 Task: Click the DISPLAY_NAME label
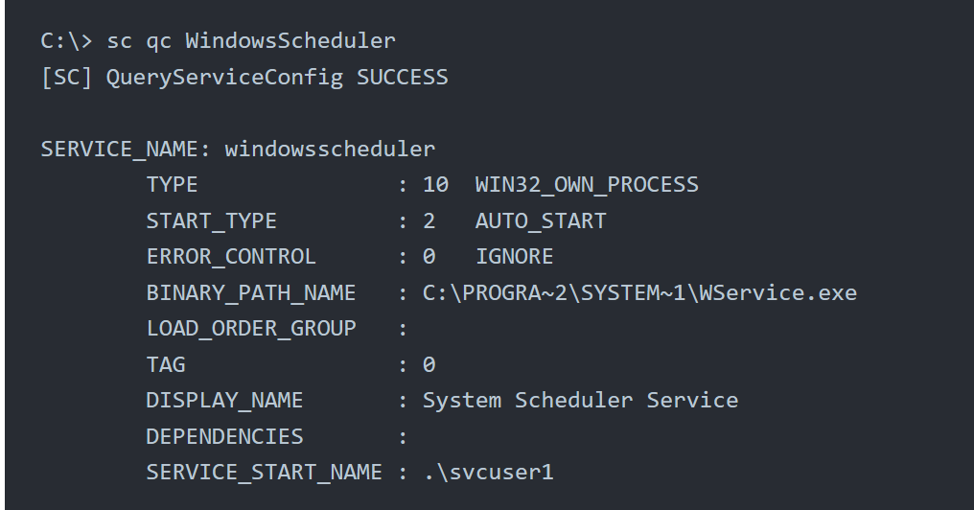[224, 401]
